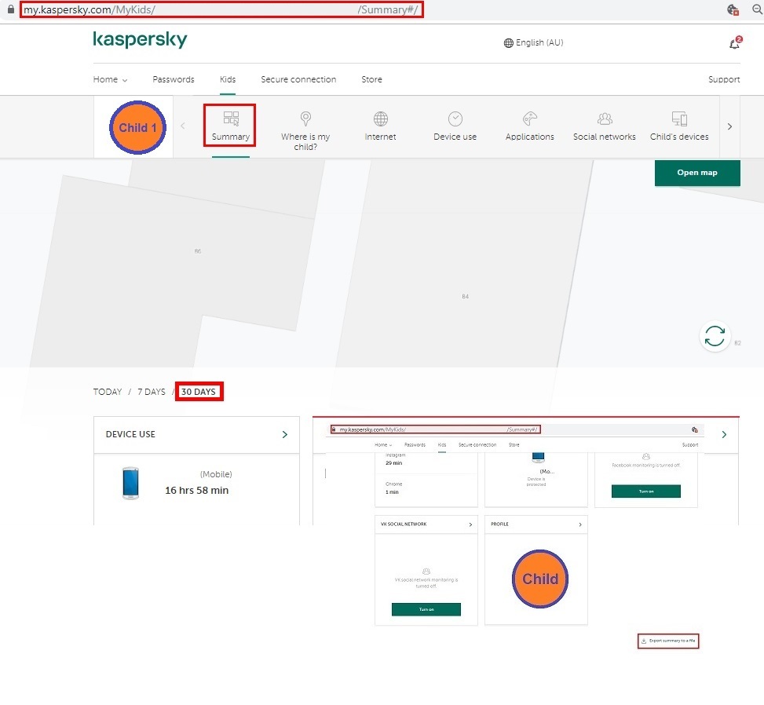764x705 pixels.
Task: Open the Device use clock section
Action: tap(455, 126)
